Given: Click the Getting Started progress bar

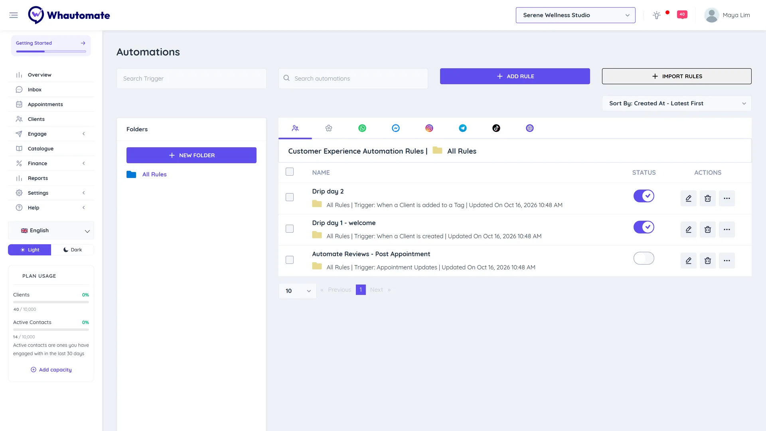Looking at the screenshot, I should pos(51,51).
